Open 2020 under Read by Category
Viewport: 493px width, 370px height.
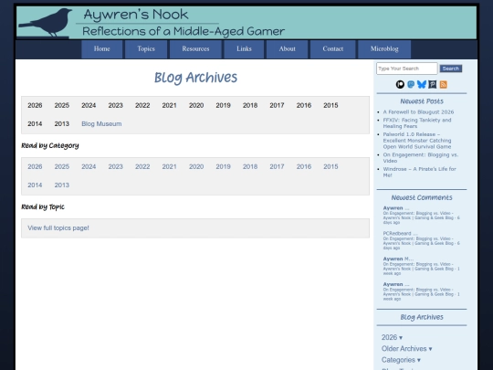[196, 166]
